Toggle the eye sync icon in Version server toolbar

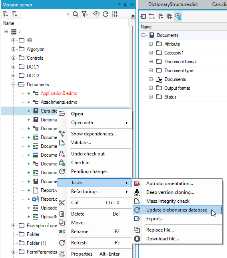[x=96, y=14]
